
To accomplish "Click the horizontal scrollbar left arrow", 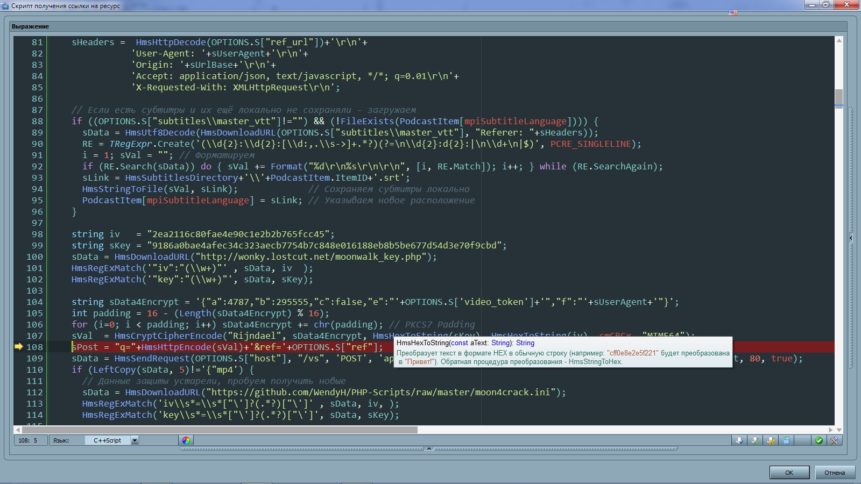I will pyautogui.click(x=18, y=430).
